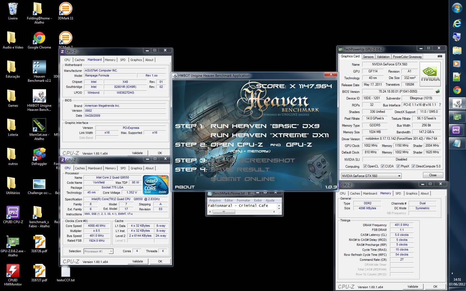Toggle DirectCompute 5.0 checkbox in GPU-Z
Image resolution: width=466 pixels, height=291 pixels.
coord(413,166)
